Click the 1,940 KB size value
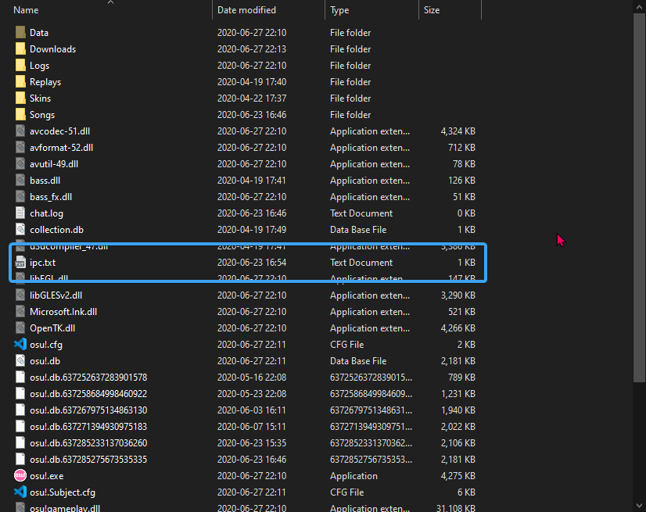 pyautogui.click(x=458, y=410)
